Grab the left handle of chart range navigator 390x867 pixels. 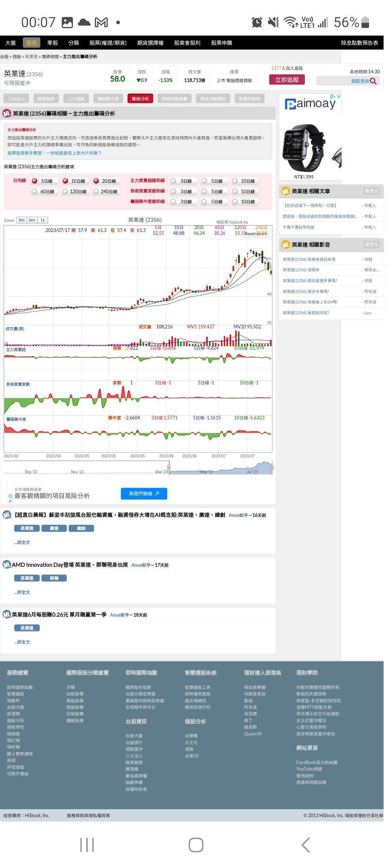(169, 467)
